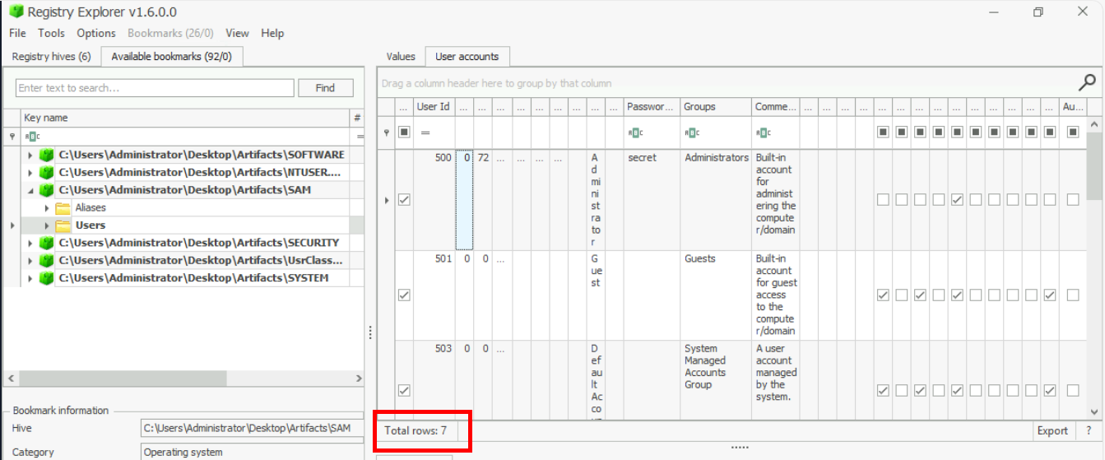Collapse the SAM hive tree node
Image resolution: width=1105 pixels, height=460 pixels.
[x=30, y=190]
